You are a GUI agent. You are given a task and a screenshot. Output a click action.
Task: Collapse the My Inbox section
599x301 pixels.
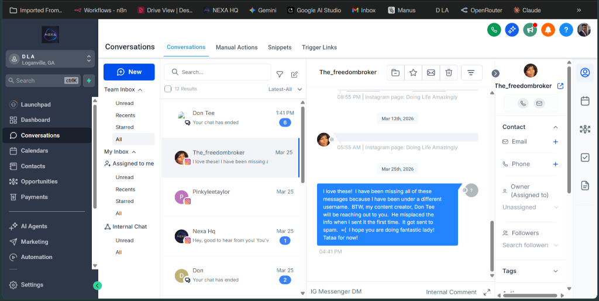click(134, 152)
